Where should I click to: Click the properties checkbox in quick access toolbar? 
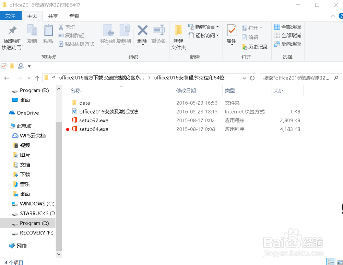click(x=4, y=66)
